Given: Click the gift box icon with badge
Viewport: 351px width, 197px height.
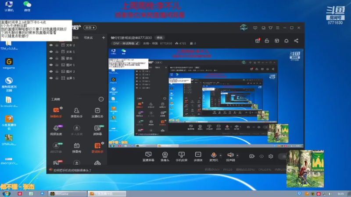Looking at the screenshot, I should tap(258, 41).
